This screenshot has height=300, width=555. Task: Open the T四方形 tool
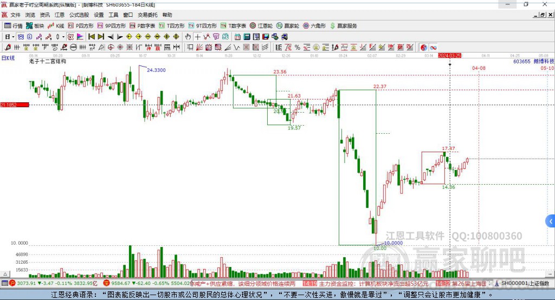tap(172, 26)
